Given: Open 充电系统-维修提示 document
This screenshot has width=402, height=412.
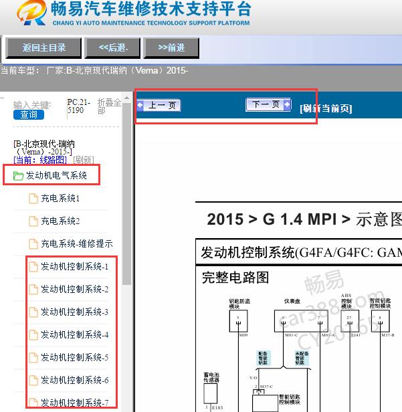Looking at the screenshot, I should click(77, 243).
